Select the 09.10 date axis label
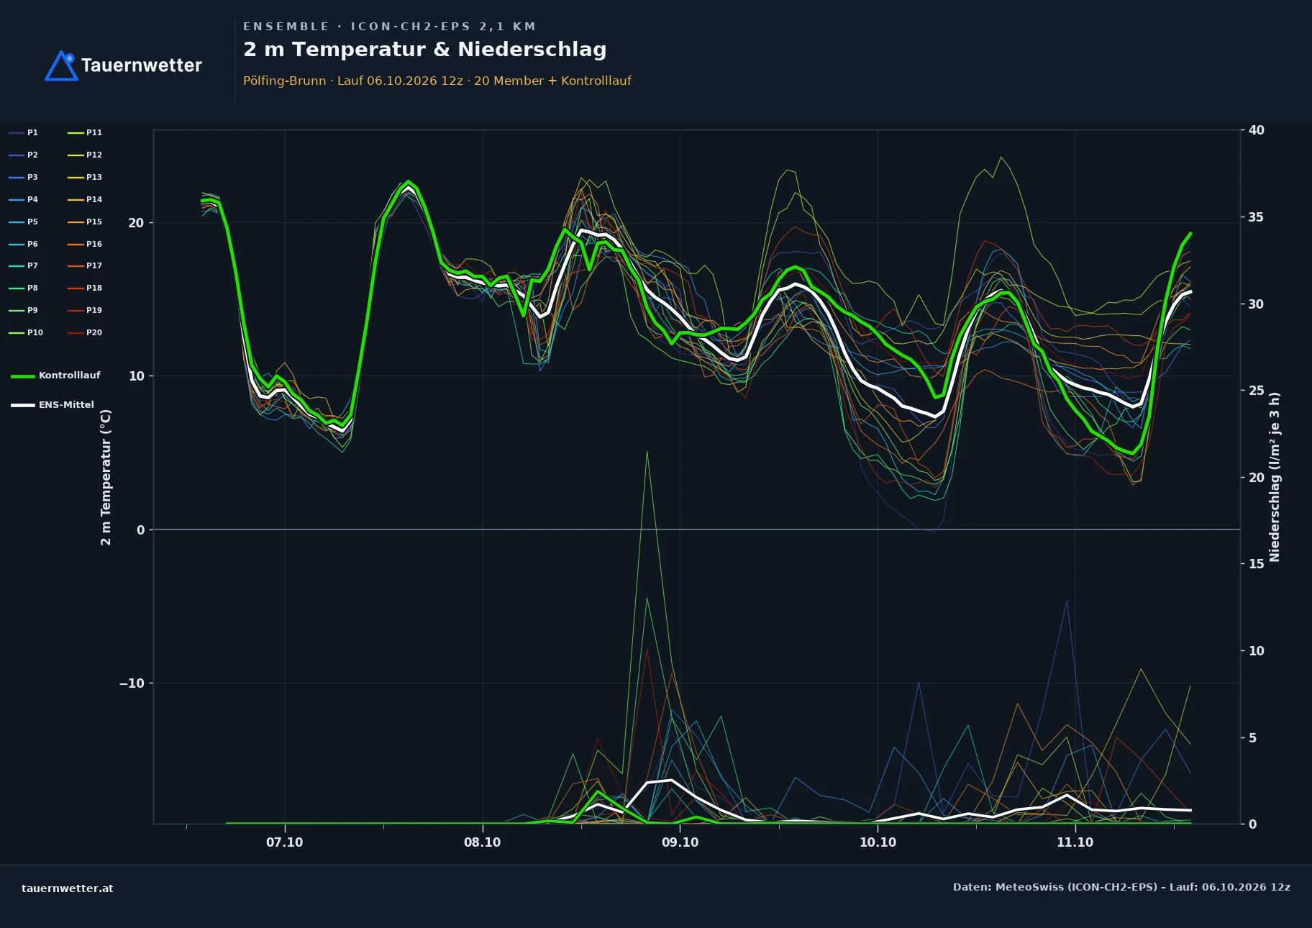 click(680, 842)
